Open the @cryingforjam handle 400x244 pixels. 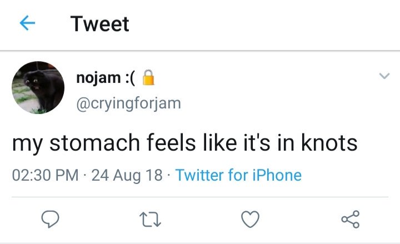(128, 104)
